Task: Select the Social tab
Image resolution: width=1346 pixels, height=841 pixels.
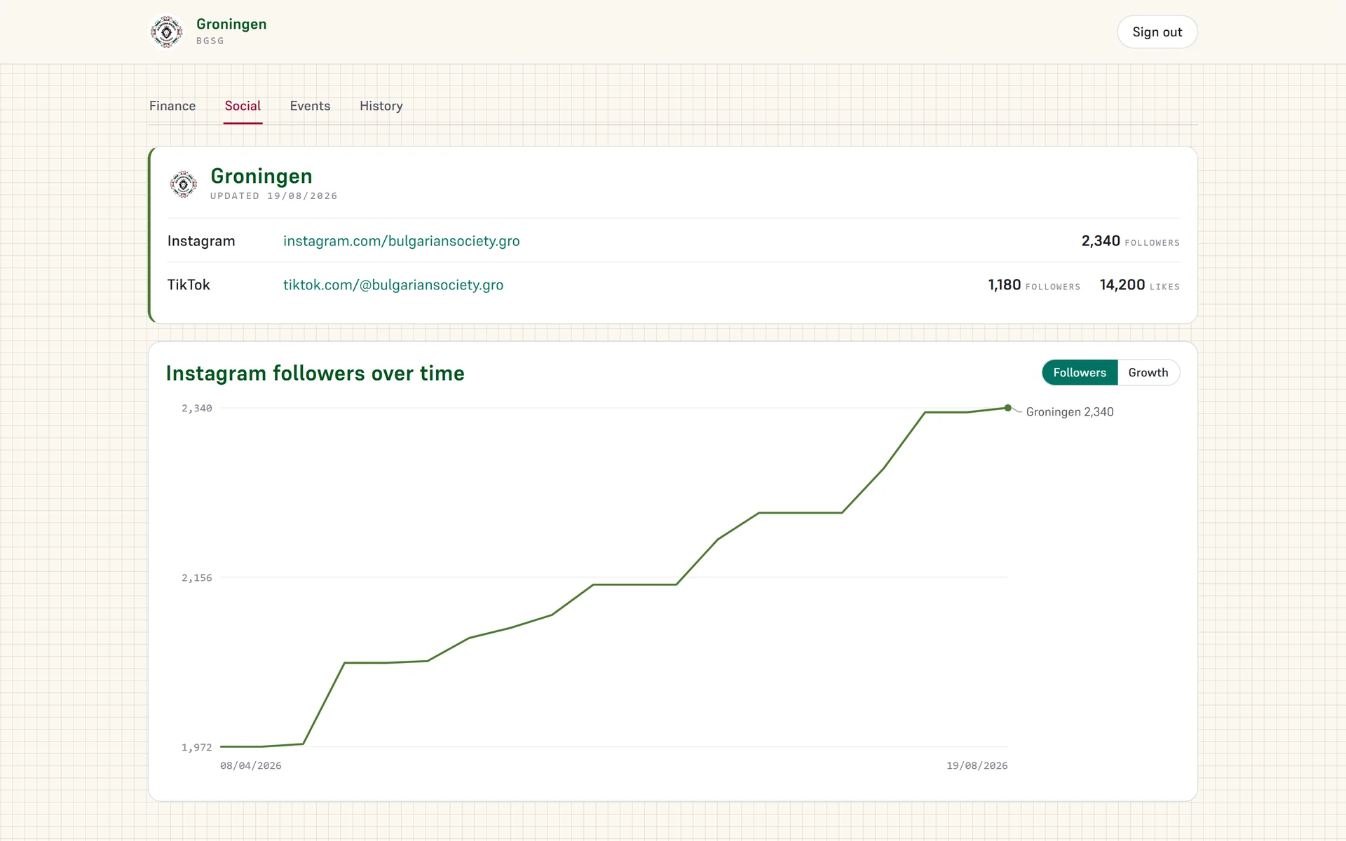Action: (x=243, y=106)
